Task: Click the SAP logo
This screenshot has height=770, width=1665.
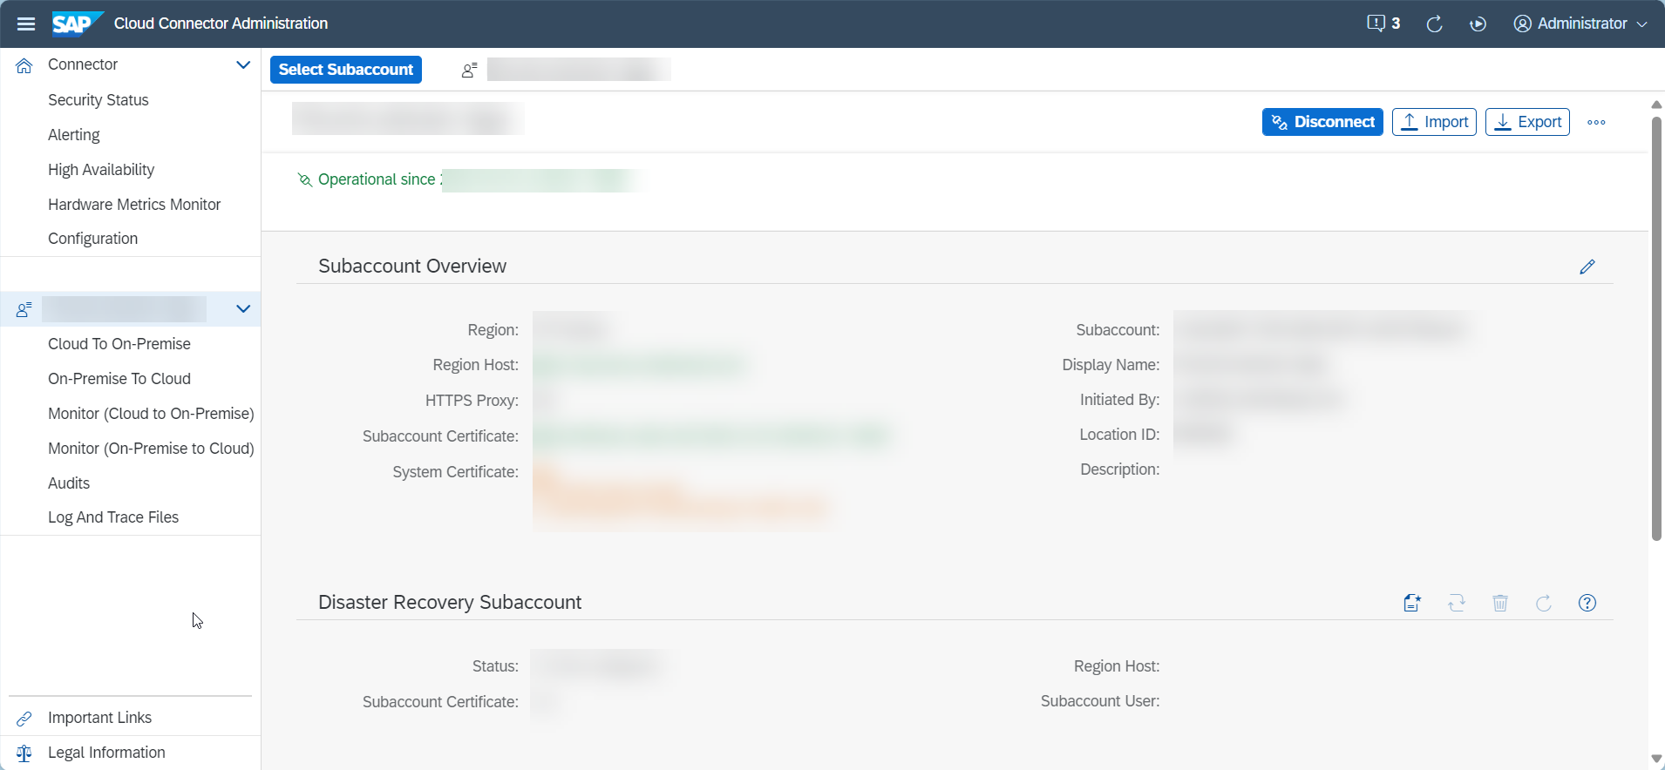Action: 78,24
